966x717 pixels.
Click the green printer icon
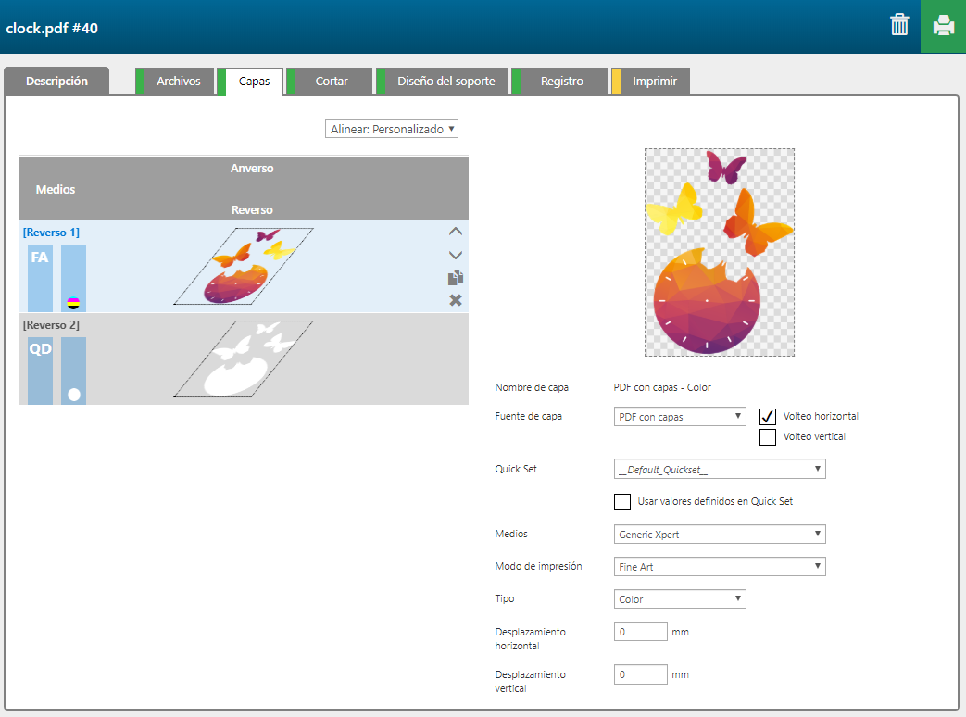[x=943, y=26]
